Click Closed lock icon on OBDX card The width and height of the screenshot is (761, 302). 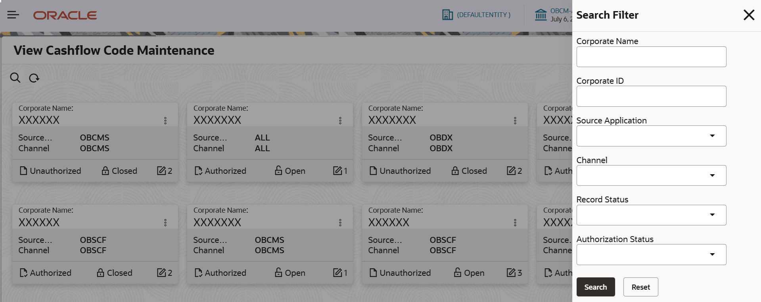point(455,171)
